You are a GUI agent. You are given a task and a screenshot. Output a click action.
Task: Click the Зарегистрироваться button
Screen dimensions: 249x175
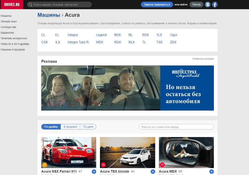click(x=157, y=4)
